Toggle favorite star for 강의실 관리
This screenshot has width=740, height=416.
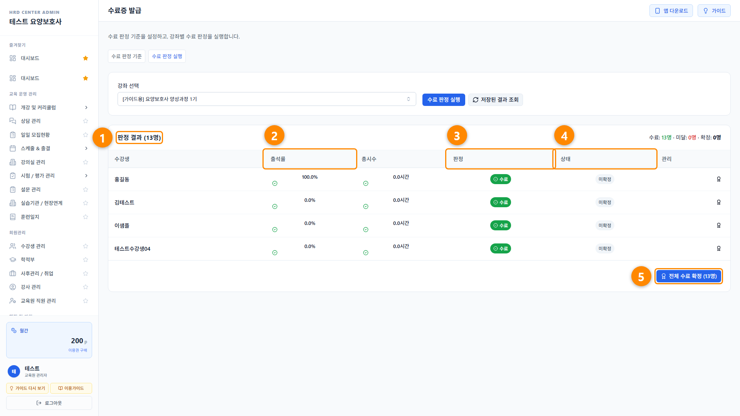coord(86,162)
